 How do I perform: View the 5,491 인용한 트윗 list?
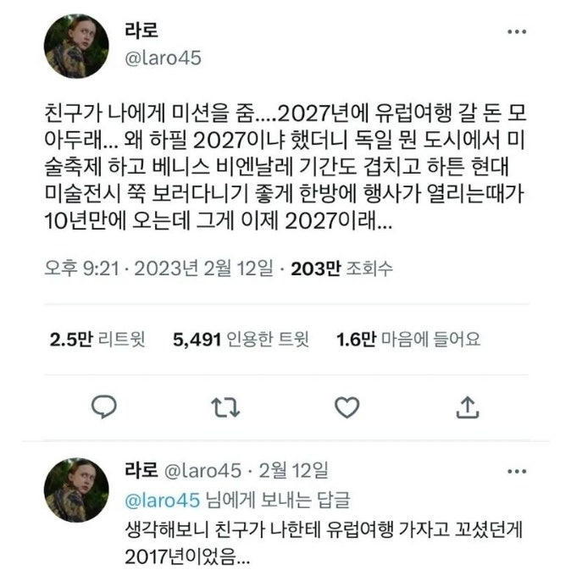click(241, 340)
